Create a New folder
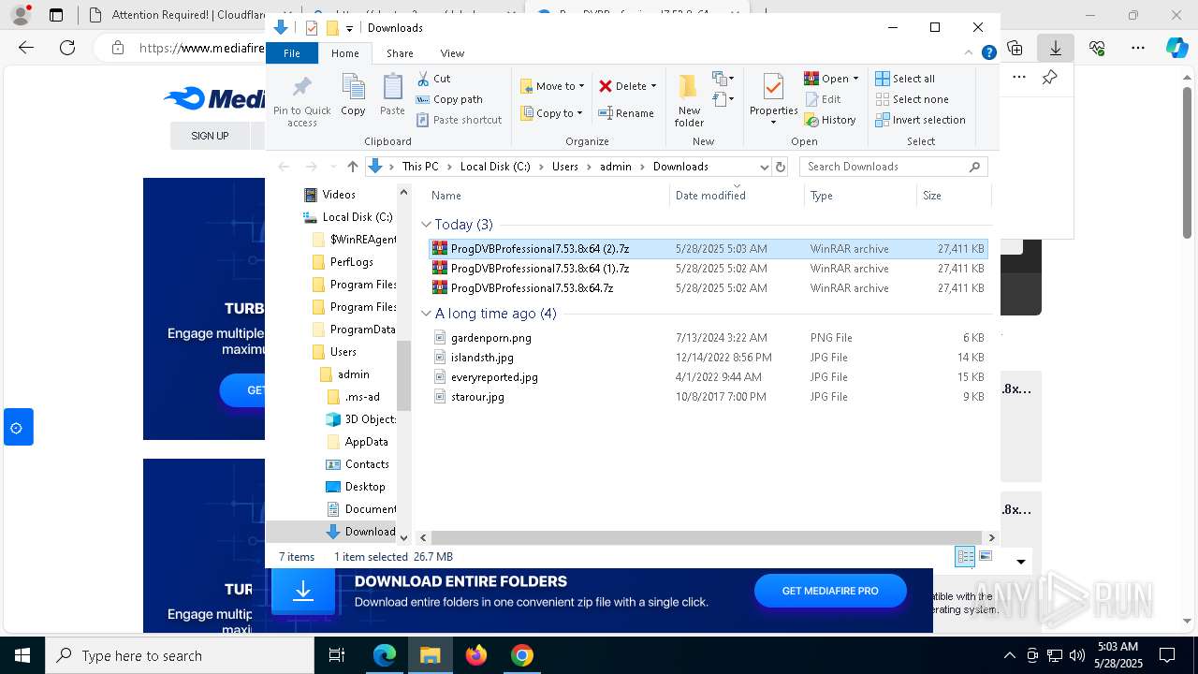The height and width of the screenshot is (674, 1198). (x=689, y=101)
